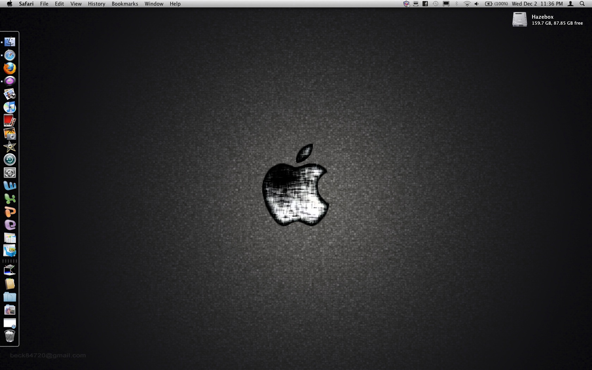Open Time Machine menu bar status

(x=436, y=4)
